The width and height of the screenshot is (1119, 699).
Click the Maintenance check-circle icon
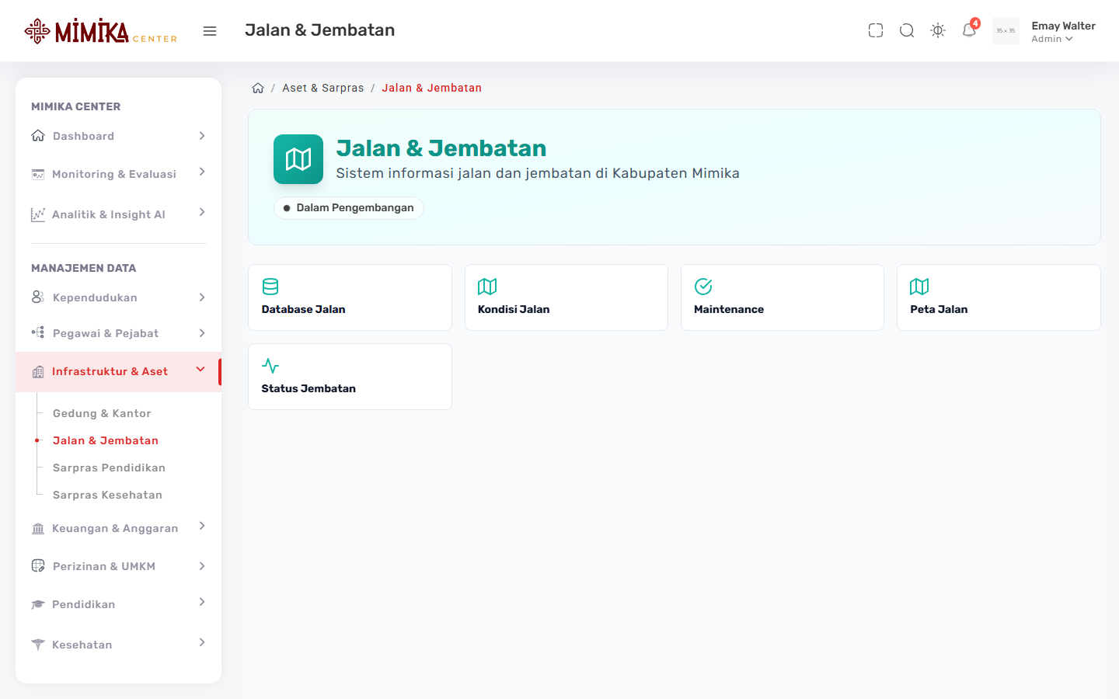(703, 287)
